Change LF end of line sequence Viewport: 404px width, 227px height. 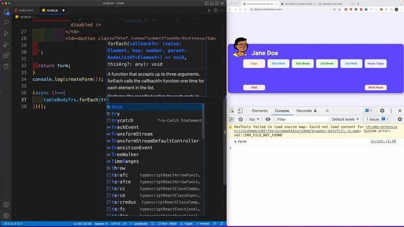124,224
